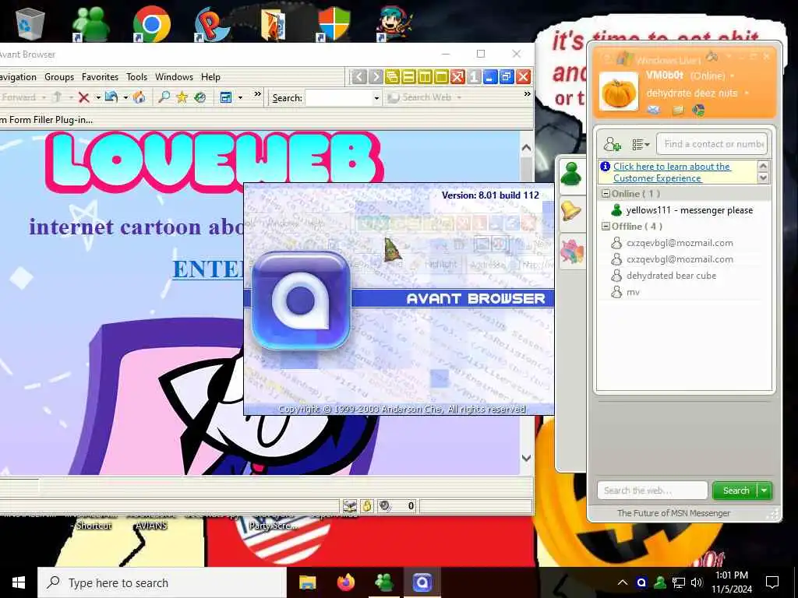Open dropdown beside 'dehydrate deez nuts' message
Viewport: 798px width, 598px height.
coord(746,93)
